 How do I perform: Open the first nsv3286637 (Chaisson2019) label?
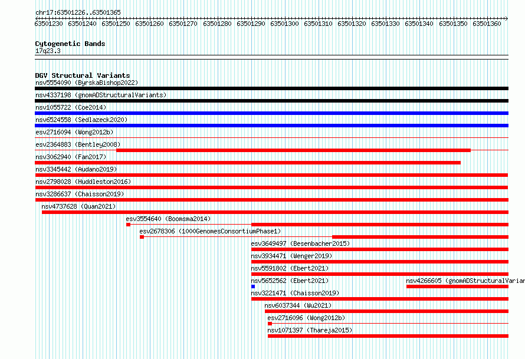point(80,194)
